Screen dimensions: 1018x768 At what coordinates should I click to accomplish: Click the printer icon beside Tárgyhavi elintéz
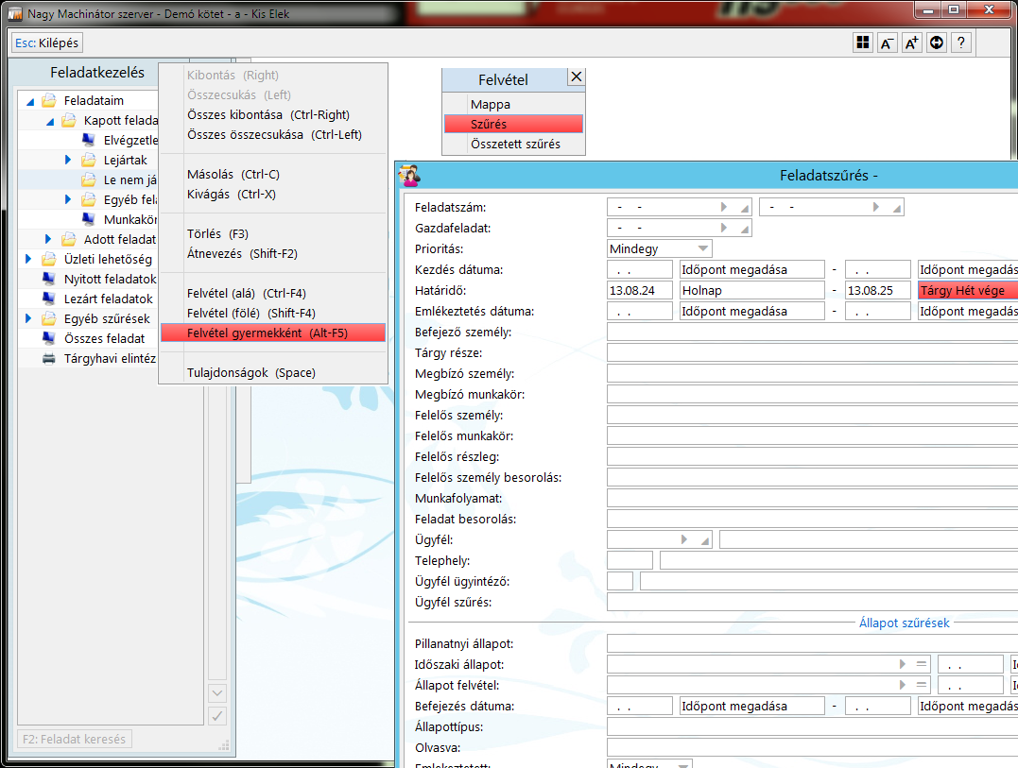click(48, 358)
